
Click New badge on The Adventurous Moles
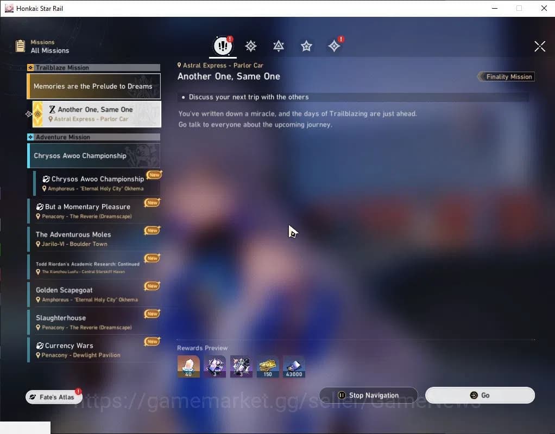pos(152,230)
